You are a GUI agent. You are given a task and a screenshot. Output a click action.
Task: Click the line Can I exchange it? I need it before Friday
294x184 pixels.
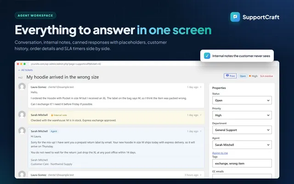(62, 104)
